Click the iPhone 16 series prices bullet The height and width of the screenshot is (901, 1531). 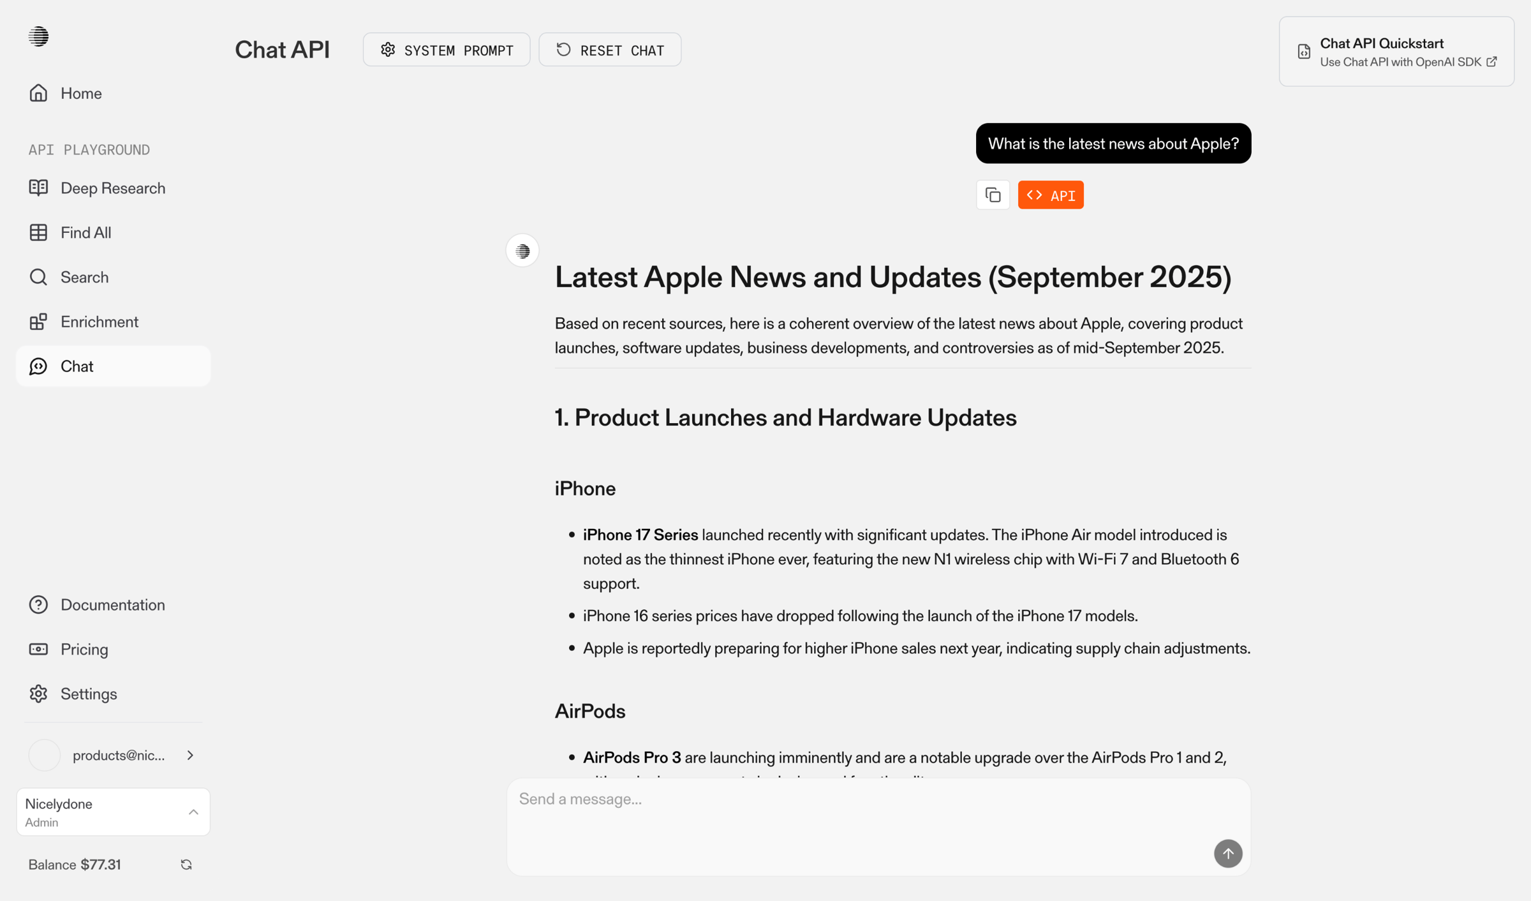coord(860,616)
